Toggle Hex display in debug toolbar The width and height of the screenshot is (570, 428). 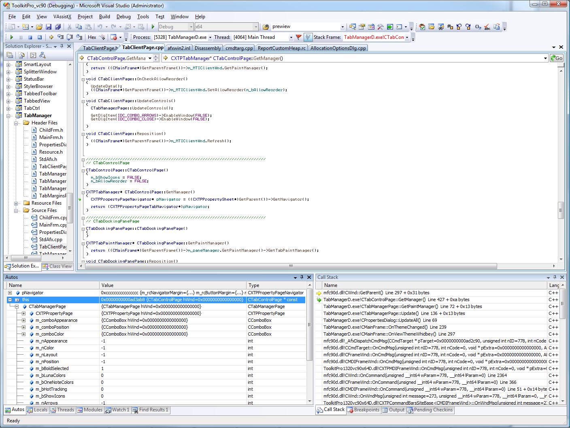pos(92,37)
